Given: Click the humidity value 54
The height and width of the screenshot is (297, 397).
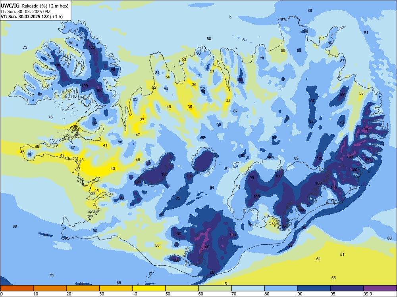Looking at the screenshot, I should [168, 77].
